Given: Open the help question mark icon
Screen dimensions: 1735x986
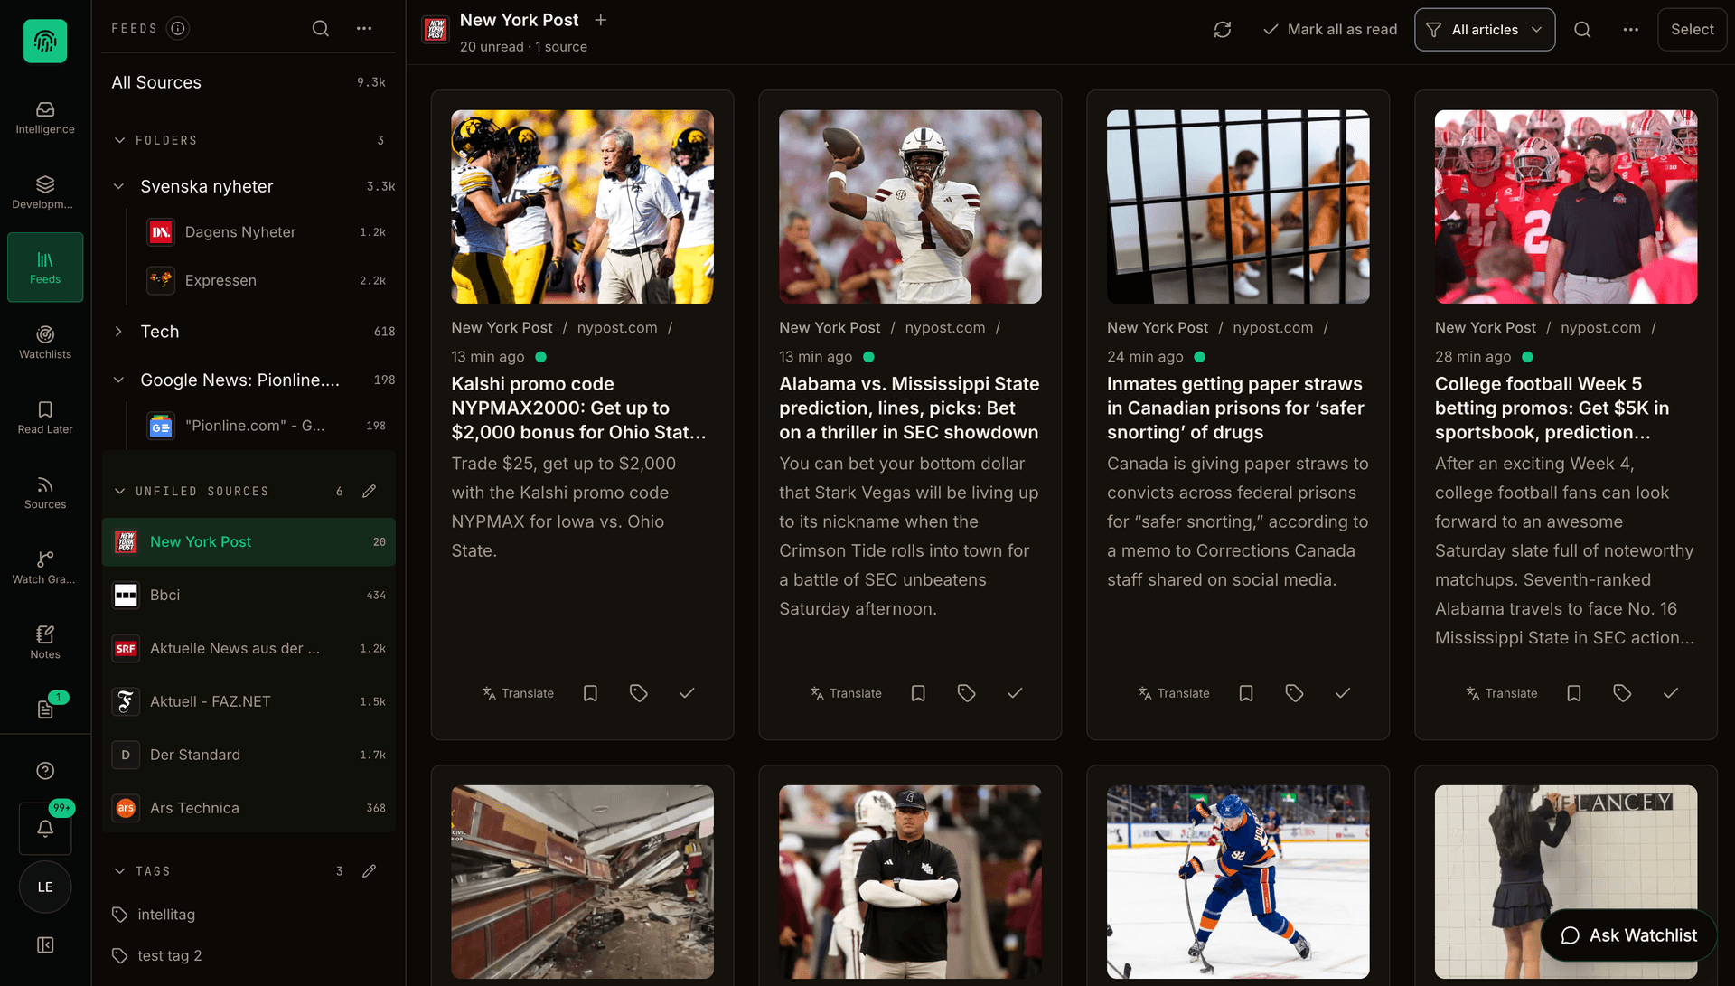Looking at the screenshot, I should coord(45,771).
